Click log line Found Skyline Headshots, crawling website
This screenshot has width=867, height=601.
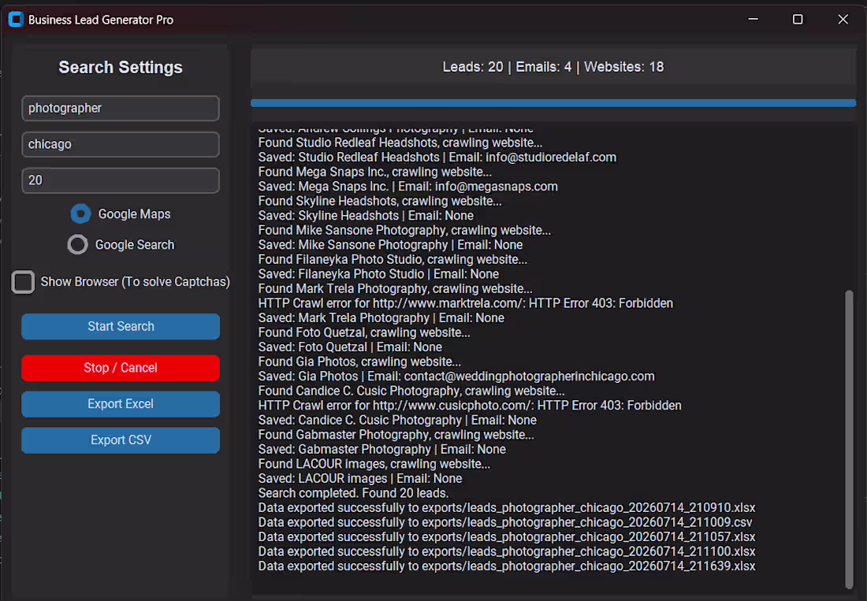(380, 201)
